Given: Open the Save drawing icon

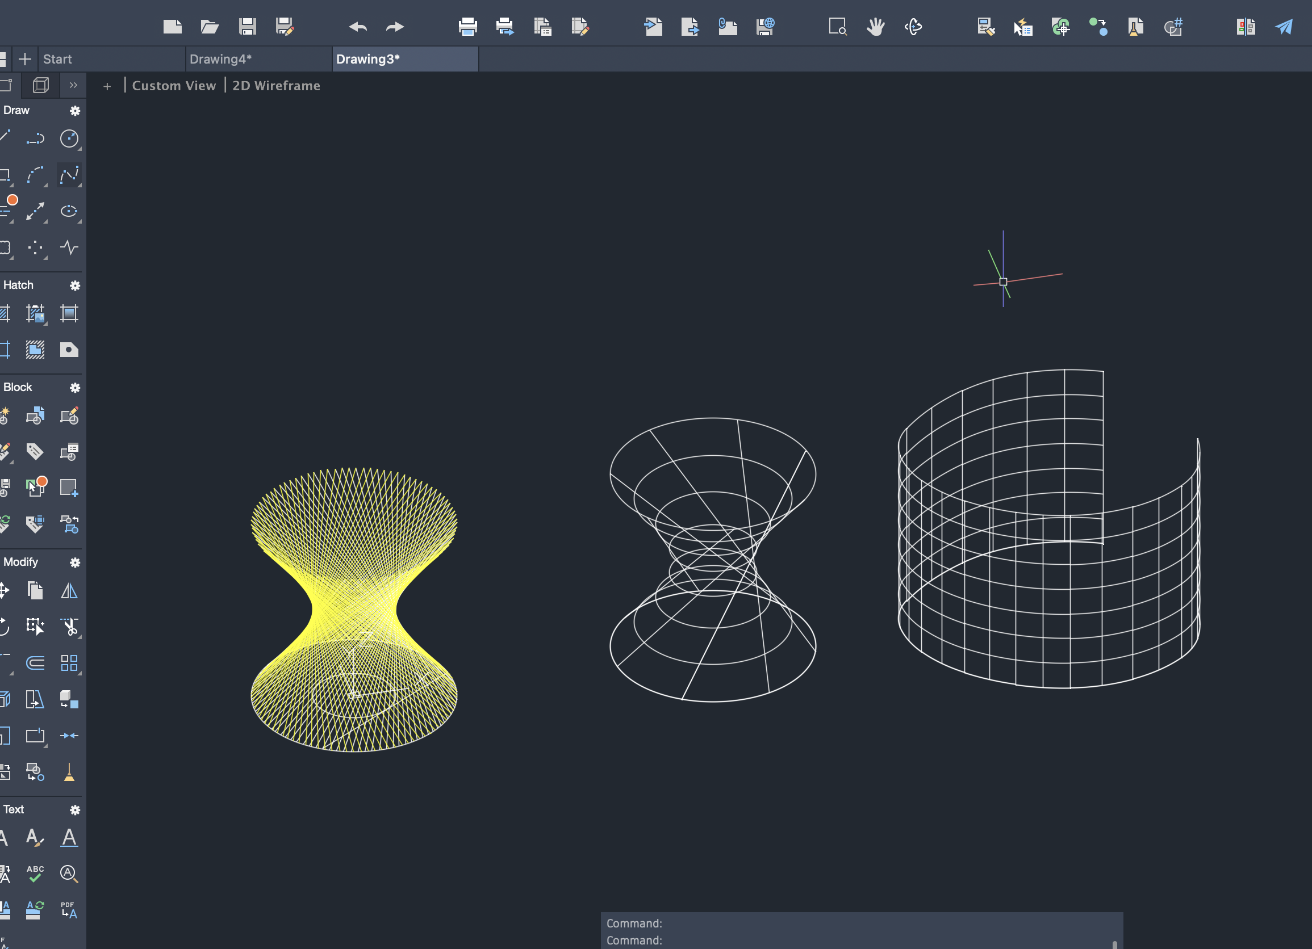Looking at the screenshot, I should click(x=248, y=27).
